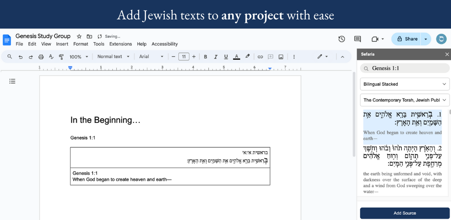This screenshot has height=220, width=451.
Task: Toggle bold formatting
Action: 205,57
